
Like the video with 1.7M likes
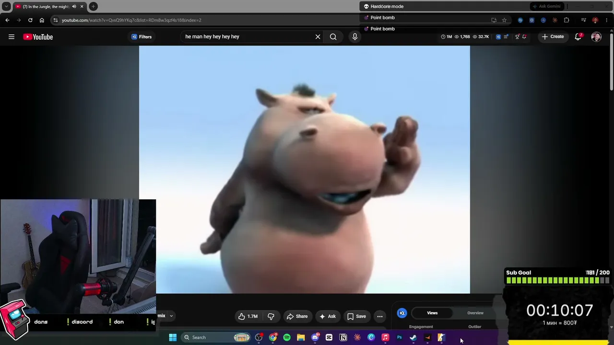coord(248,316)
